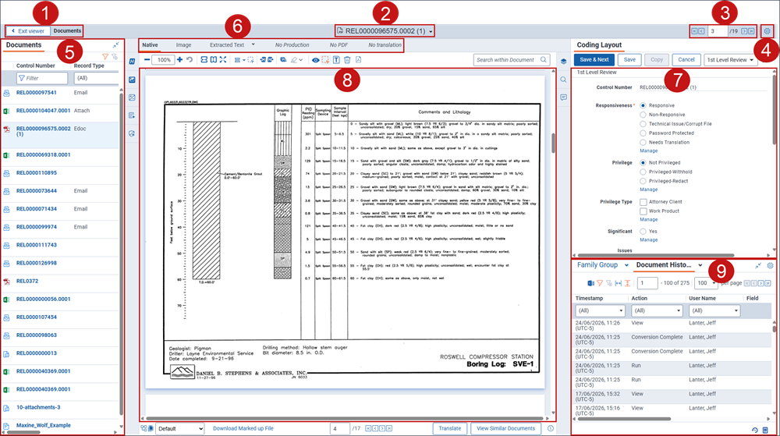This screenshot has height=436, width=780.
Task: Open the 1st Level Review layout dropdown
Action: 730,59
